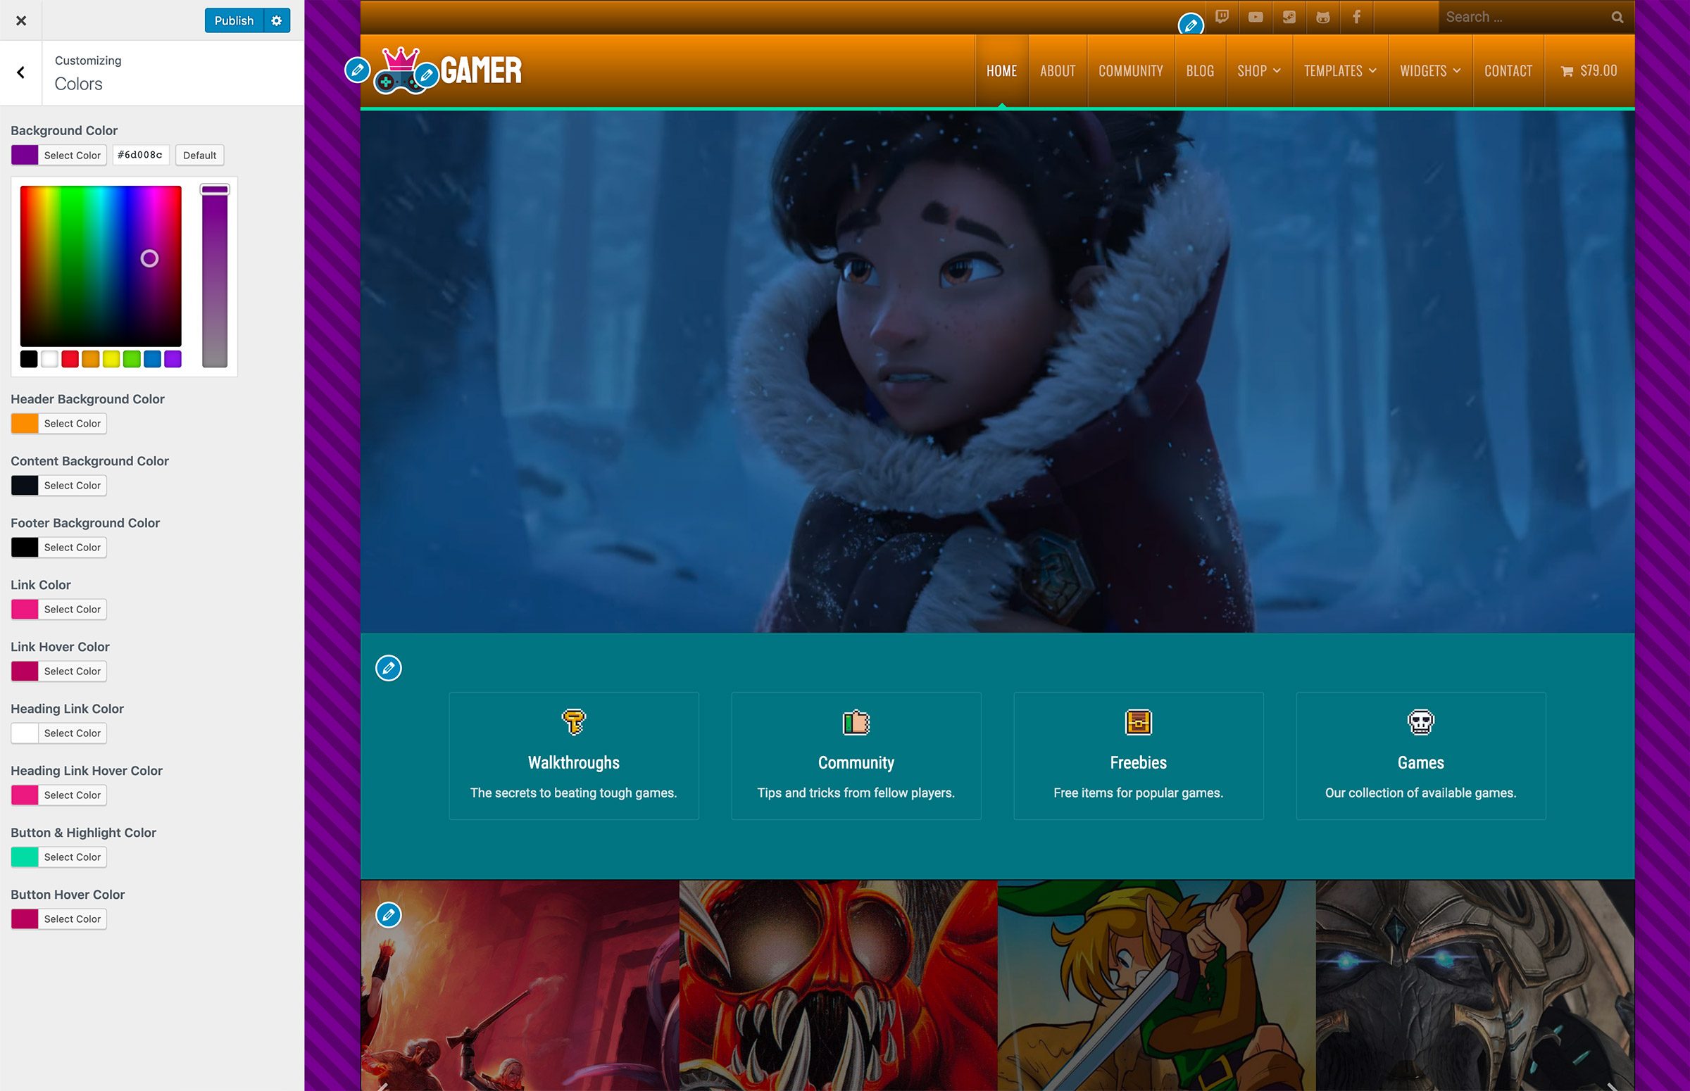1690x1091 pixels.
Task: Click the armored glowing-eyes face thumbnail
Action: (x=1475, y=985)
